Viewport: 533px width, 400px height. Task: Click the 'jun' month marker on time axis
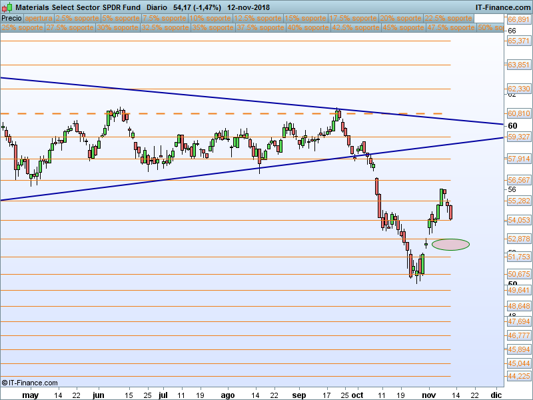(x=99, y=395)
